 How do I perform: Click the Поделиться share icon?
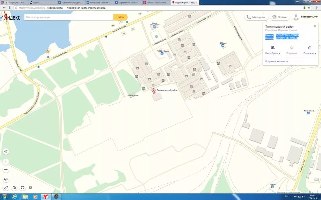[310, 48]
